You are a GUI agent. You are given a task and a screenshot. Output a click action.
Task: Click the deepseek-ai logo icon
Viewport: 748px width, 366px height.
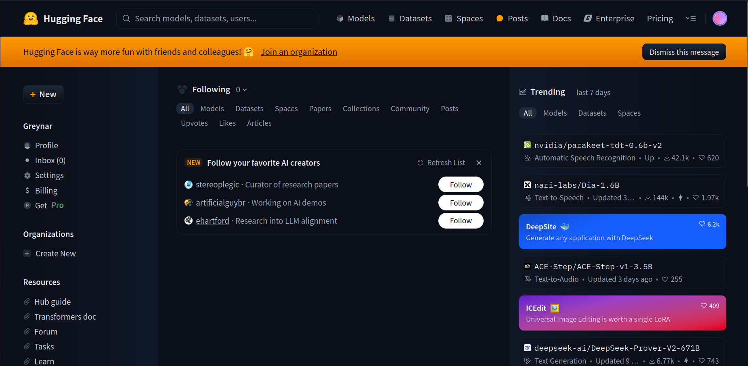[527, 348]
